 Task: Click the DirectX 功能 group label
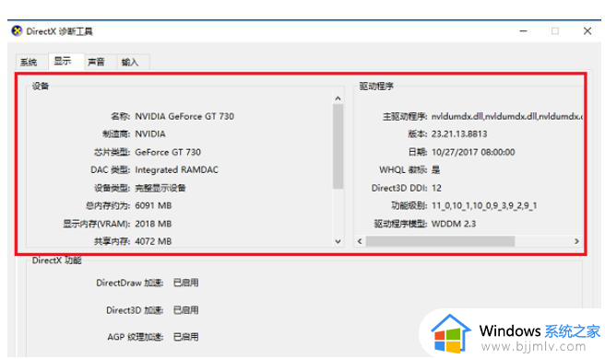pyautogui.click(x=57, y=261)
